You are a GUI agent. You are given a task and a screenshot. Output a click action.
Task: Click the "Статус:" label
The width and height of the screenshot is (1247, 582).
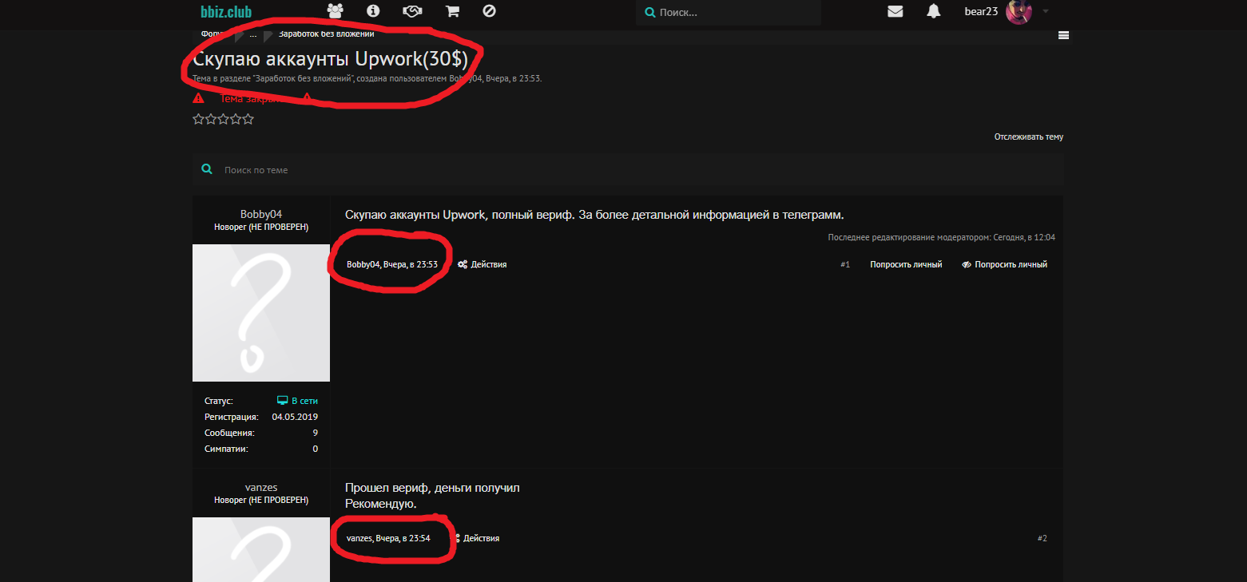coord(219,401)
